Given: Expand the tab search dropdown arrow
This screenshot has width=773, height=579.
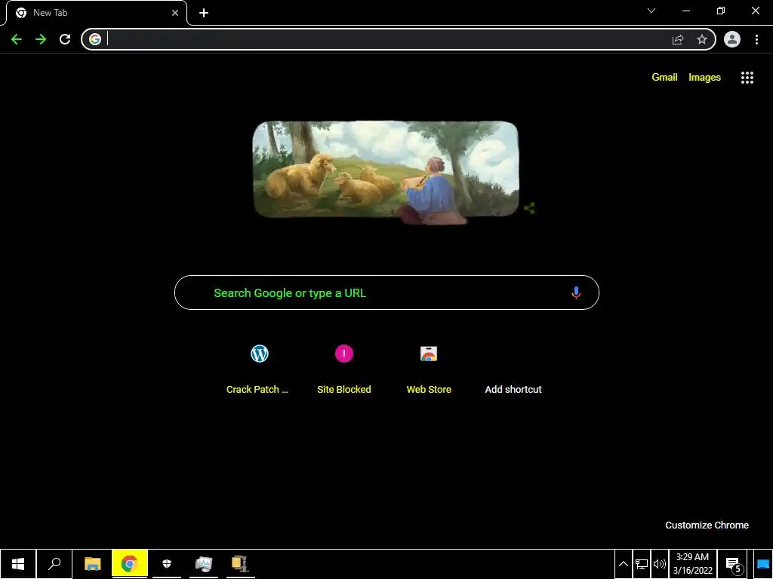Looking at the screenshot, I should (x=651, y=11).
